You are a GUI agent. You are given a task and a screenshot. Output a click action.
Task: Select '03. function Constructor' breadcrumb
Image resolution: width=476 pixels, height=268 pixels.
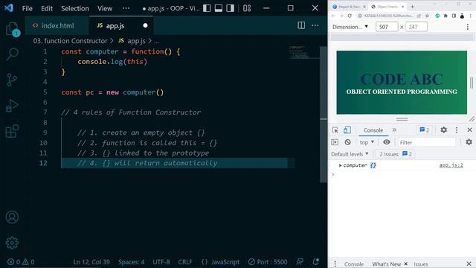tap(70, 41)
